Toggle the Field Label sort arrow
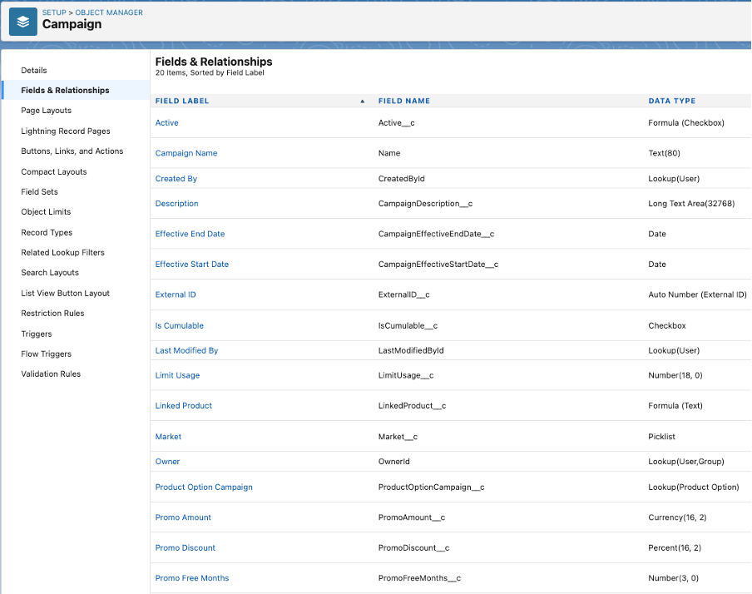The width and height of the screenshot is (752, 594). [363, 101]
